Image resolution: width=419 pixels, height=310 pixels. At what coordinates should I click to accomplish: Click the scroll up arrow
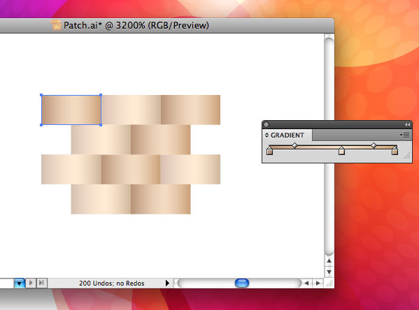click(329, 261)
